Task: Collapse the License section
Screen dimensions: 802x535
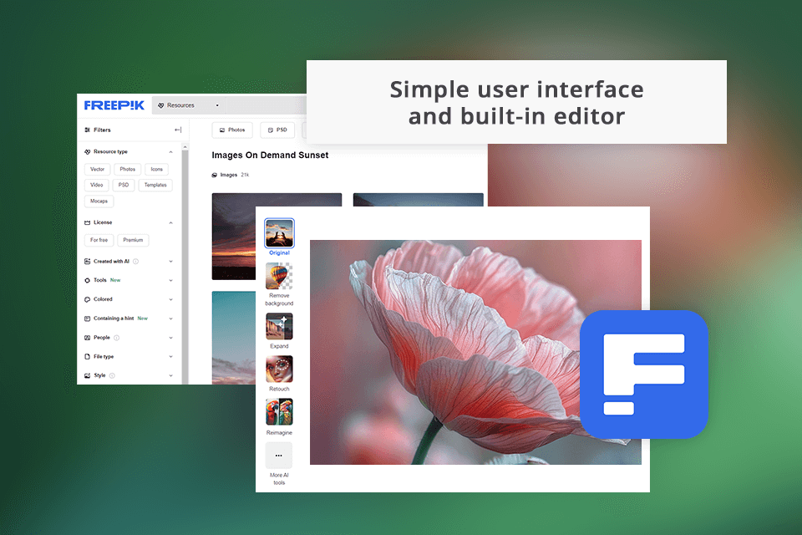Action: [170, 222]
